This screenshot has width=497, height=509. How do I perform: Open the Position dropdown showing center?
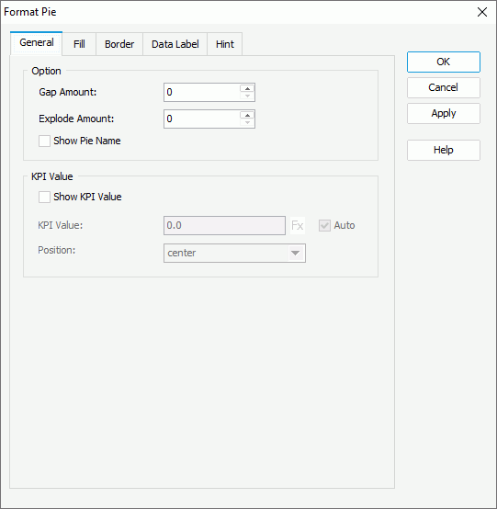tap(234, 254)
